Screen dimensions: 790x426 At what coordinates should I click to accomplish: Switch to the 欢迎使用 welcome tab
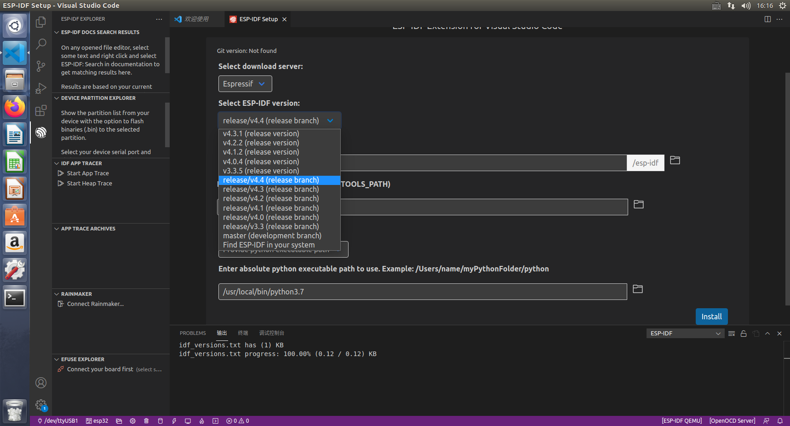pyautogui.click(x=197, y=19)
